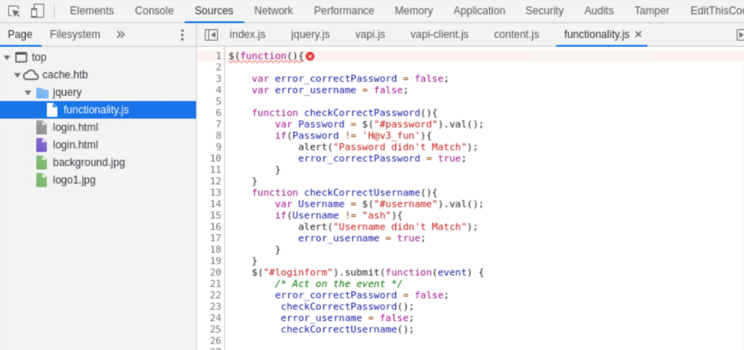Switch to the Network tab

click(x=273, y=11)
